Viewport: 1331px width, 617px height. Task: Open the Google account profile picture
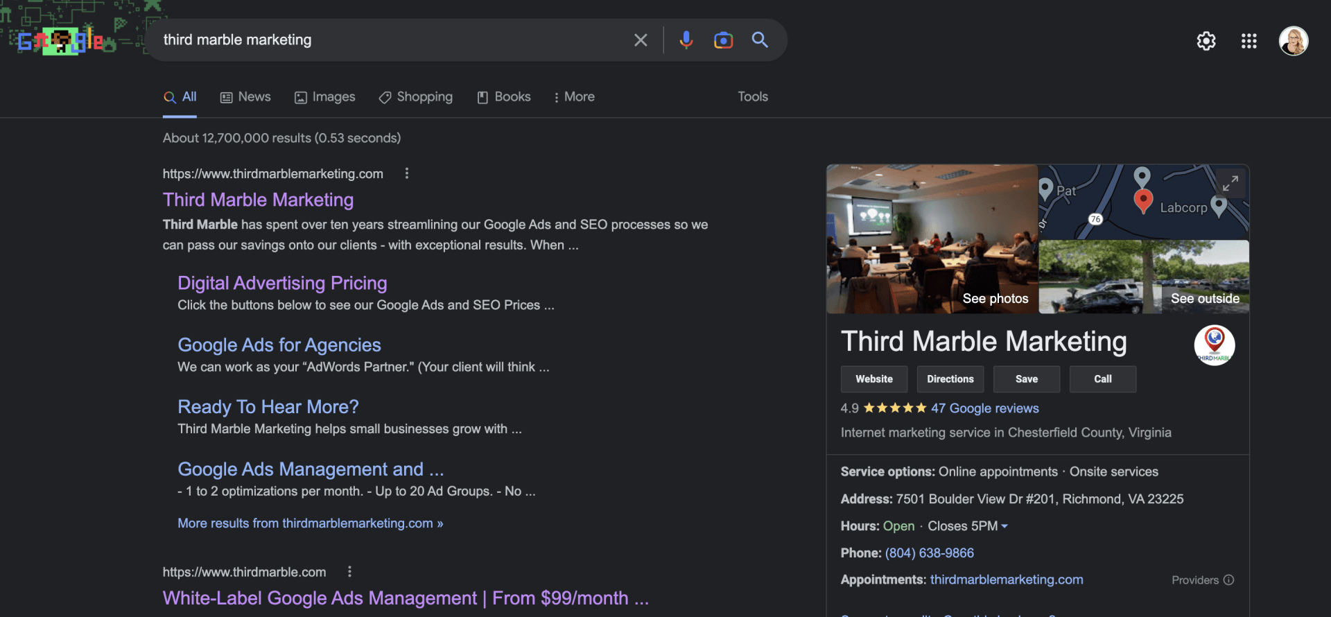click(1293, 41)
